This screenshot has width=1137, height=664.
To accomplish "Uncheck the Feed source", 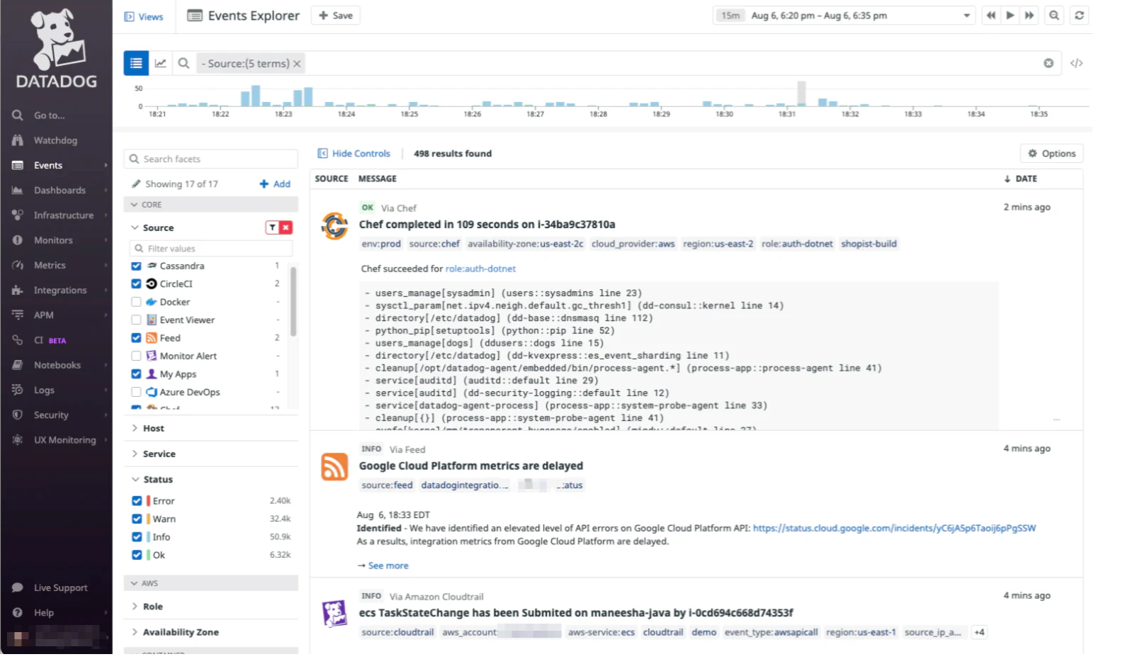I will (136, 338).
